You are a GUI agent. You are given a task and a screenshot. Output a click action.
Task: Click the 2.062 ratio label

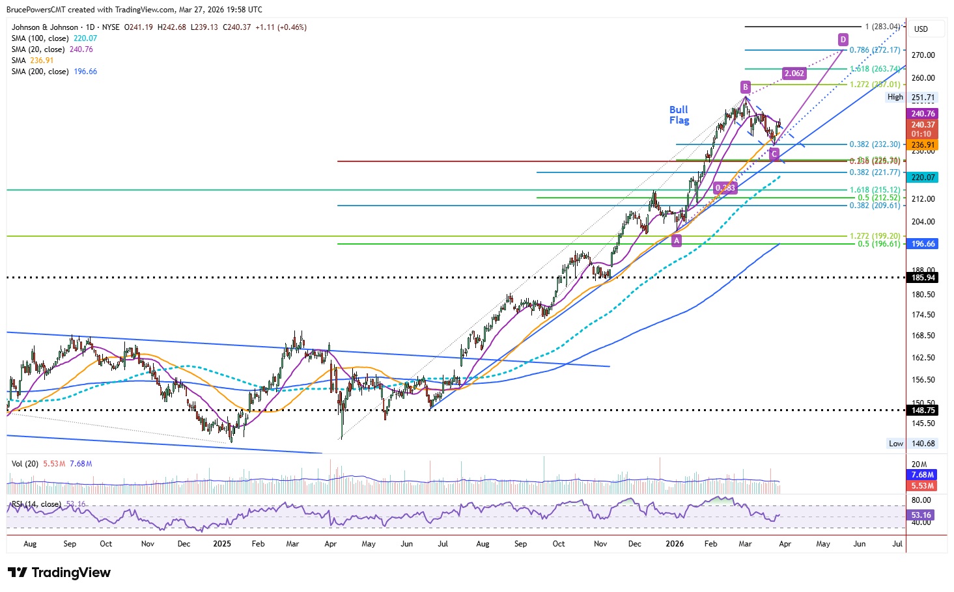[794, 74]
